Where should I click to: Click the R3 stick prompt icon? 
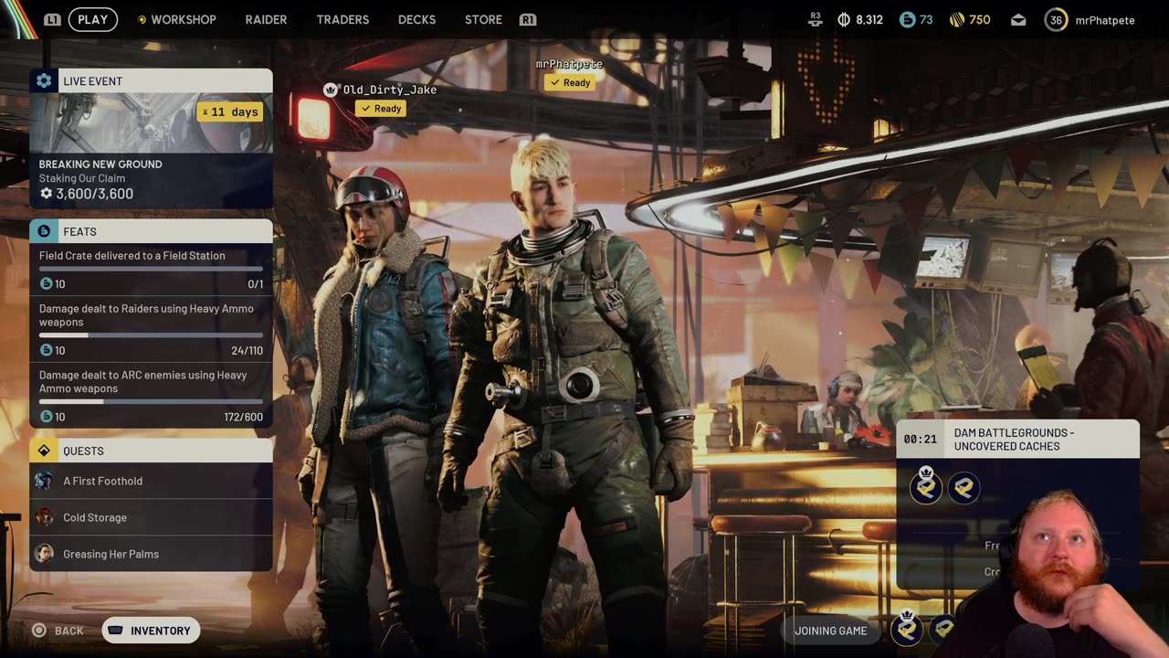[x=816, y=19]
